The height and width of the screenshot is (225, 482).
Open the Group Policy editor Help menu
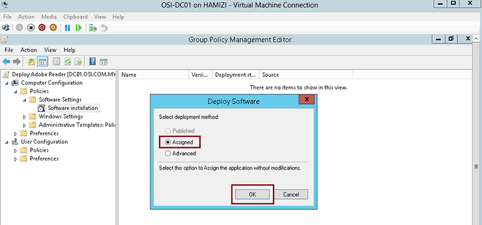coord(69,50)
